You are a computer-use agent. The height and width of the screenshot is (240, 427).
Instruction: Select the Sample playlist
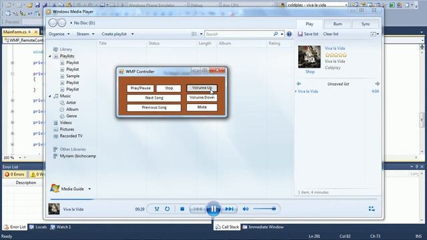click(73, 76)
